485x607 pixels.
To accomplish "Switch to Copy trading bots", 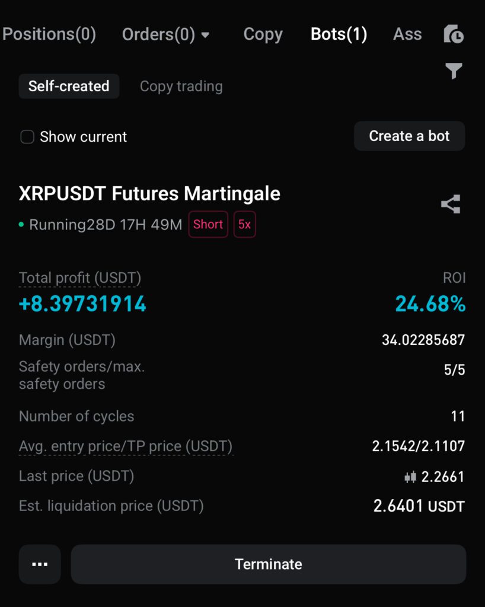I will point(181,86).
